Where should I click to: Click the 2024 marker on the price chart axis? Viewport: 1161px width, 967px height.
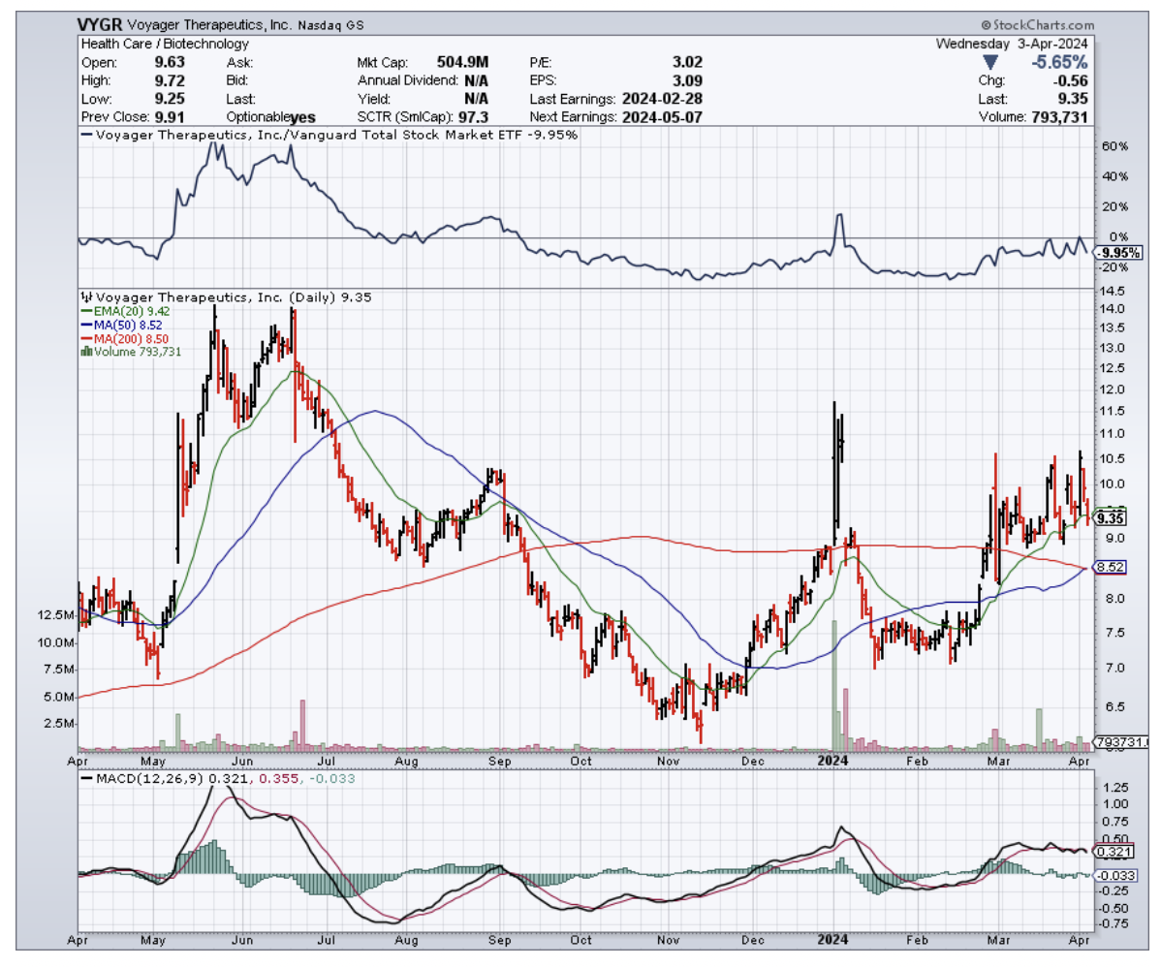833,761
